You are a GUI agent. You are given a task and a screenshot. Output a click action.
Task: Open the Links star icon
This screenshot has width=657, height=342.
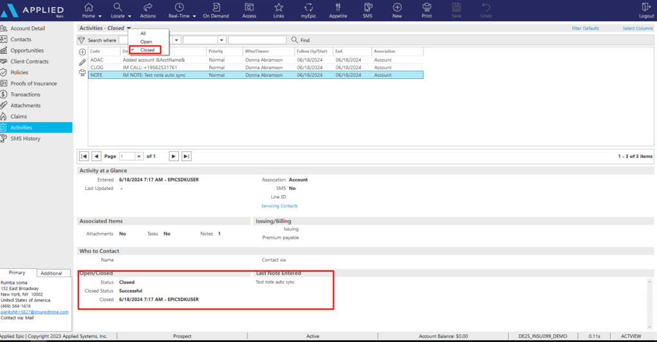pos(278,8)
